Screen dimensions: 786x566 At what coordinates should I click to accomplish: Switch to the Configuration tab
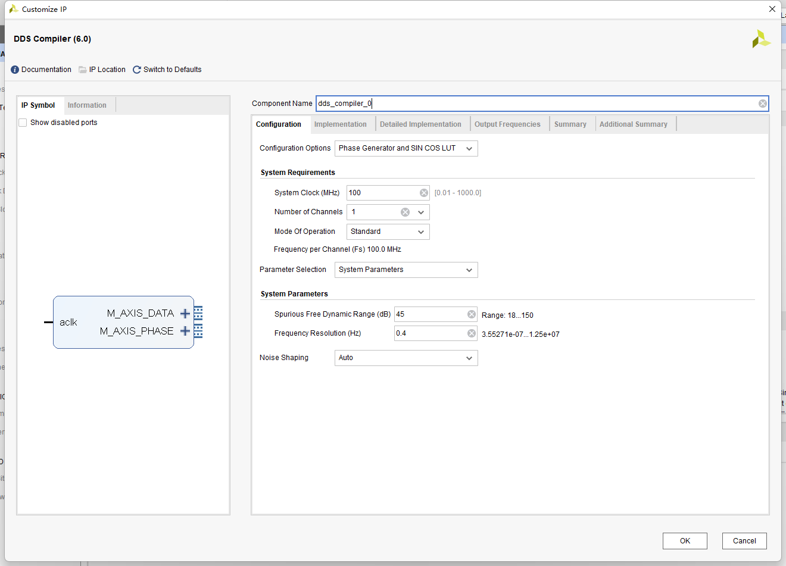279,124
